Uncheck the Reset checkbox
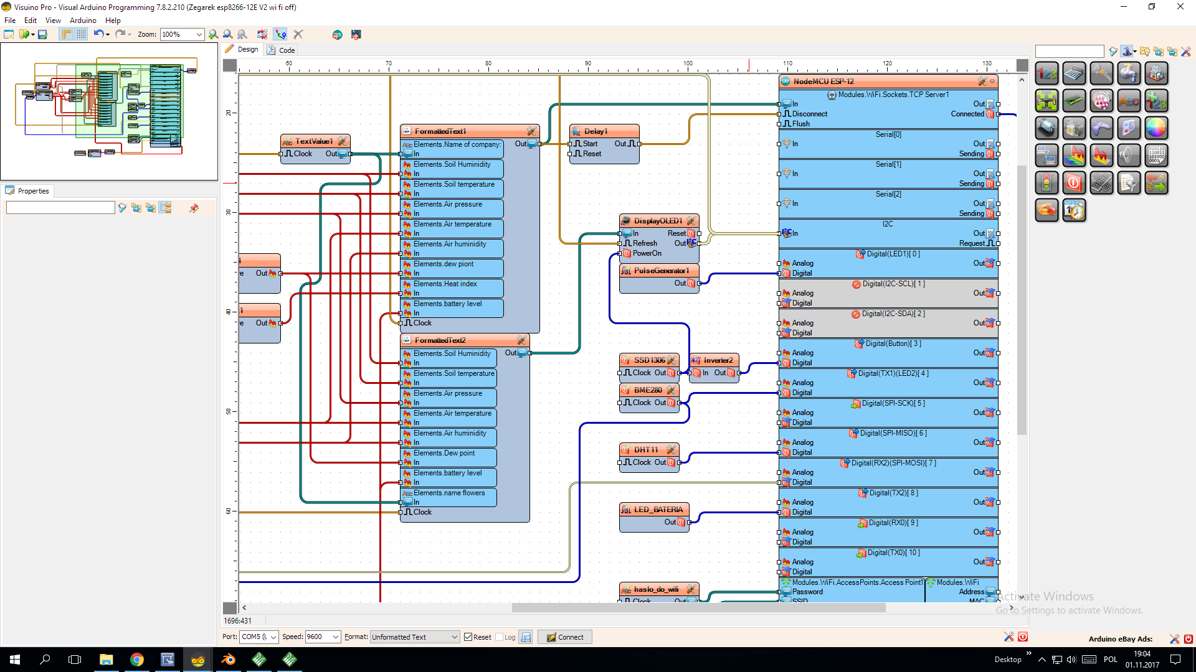The width and height of the screenshot is (1196, 672). point(468,637)
